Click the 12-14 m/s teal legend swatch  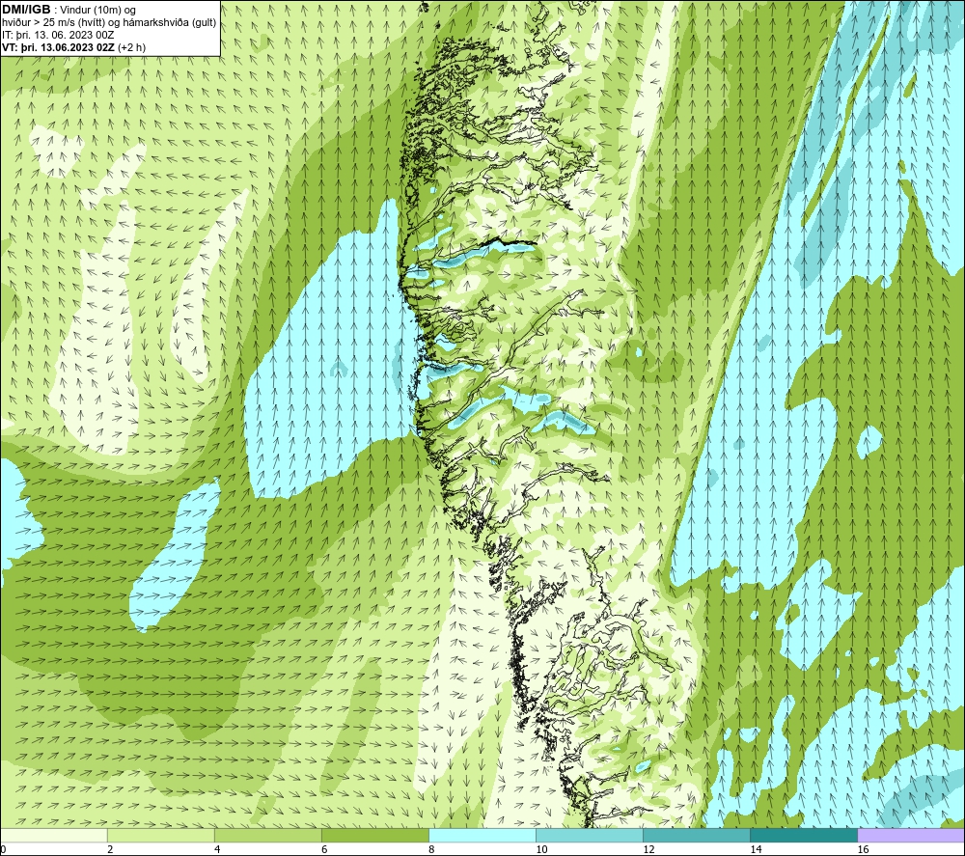click(697, 835)
